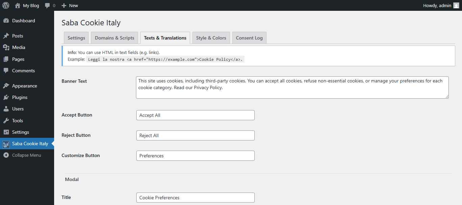Click the Howdy, admin account link
Image resolution: width=462 pixels, height=205 pixels.
click(437, 5)
